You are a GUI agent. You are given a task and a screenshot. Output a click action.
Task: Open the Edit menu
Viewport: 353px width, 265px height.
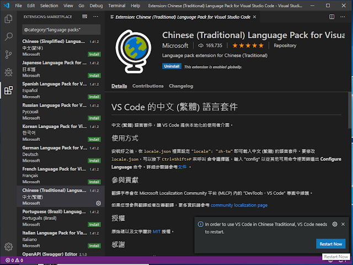pyautogui.click(x=31, y=6)
